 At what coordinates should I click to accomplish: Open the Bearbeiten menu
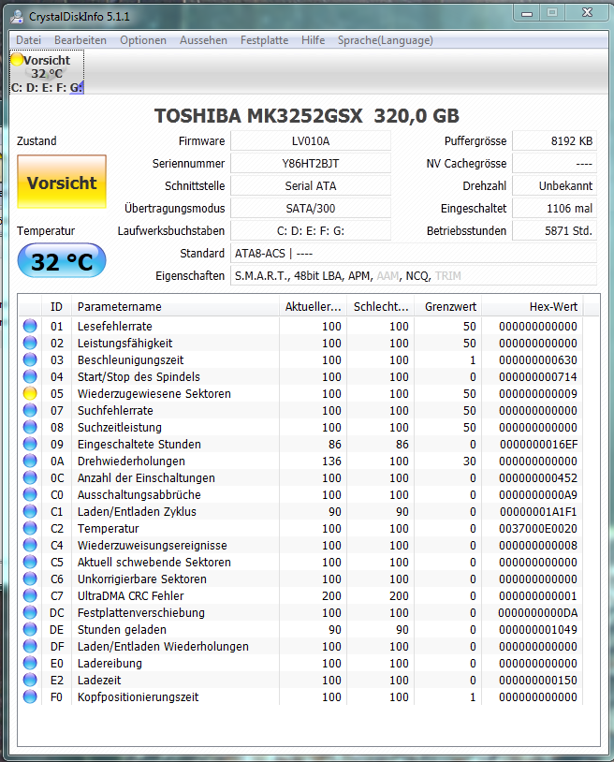80,40
